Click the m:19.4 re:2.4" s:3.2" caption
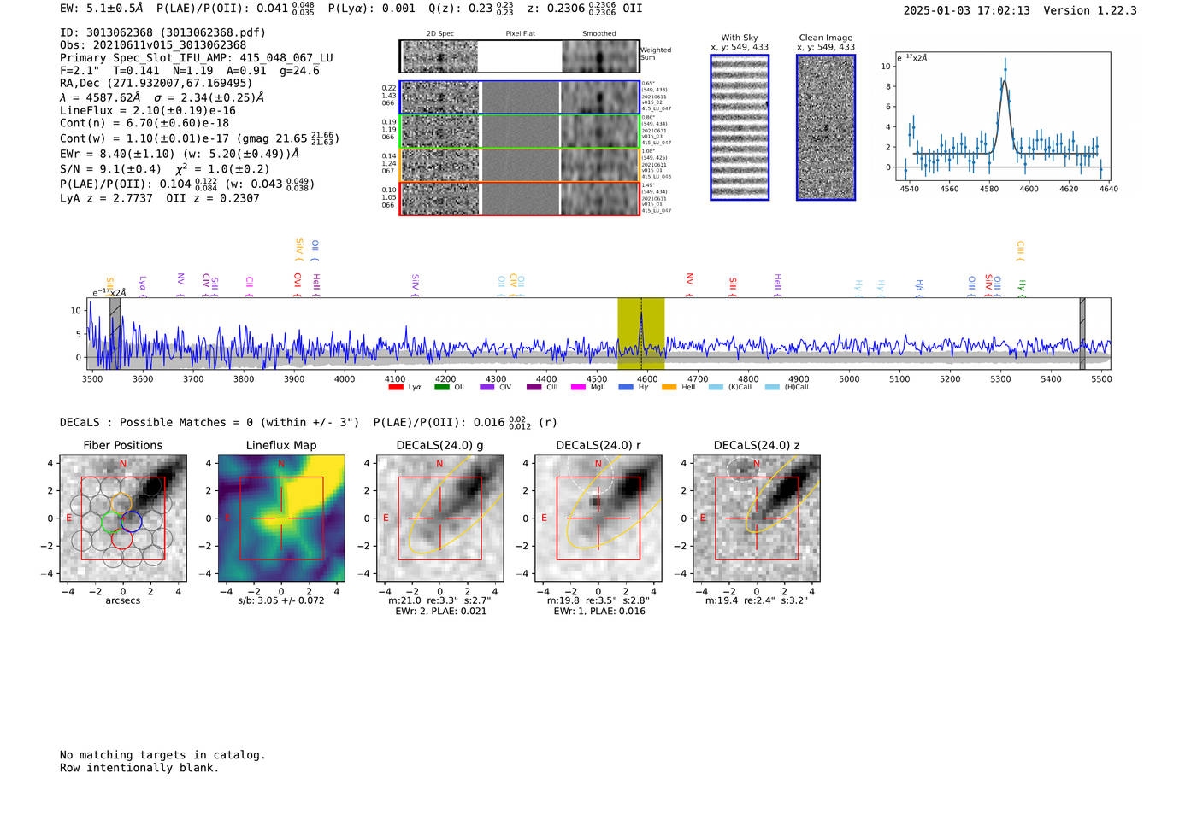 coord(757,600)
